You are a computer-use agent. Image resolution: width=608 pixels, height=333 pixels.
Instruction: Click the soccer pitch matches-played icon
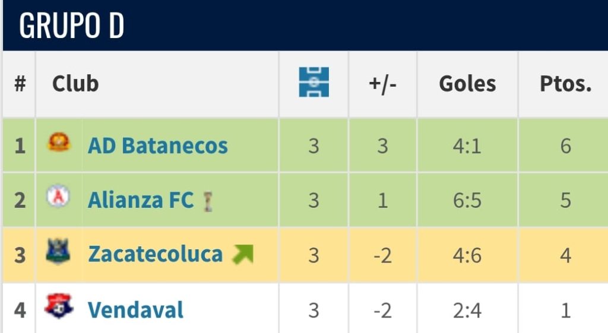click(313, 83)
